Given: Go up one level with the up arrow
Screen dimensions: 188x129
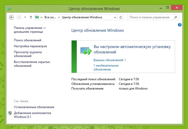Looking at the screenshot, I should (x=31, y=17).
